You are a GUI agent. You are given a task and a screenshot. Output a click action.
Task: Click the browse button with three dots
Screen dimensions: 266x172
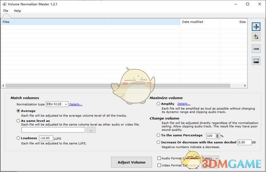(x=91, y=130)
